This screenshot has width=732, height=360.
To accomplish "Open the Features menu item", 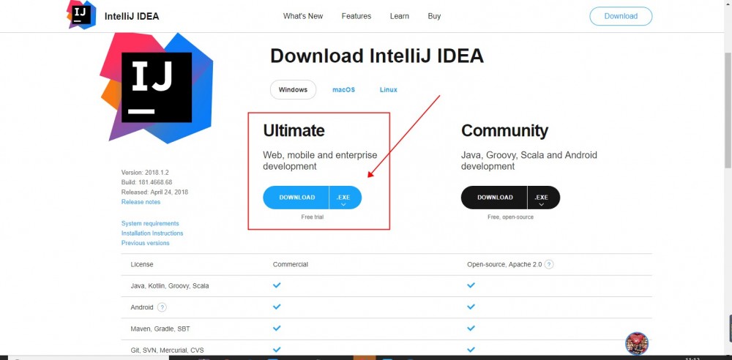I will 356,16.
